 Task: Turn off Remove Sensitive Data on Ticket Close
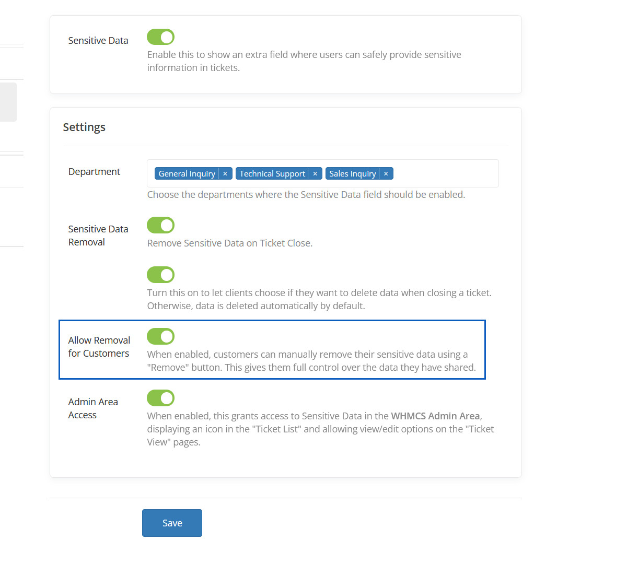(160, 226)
